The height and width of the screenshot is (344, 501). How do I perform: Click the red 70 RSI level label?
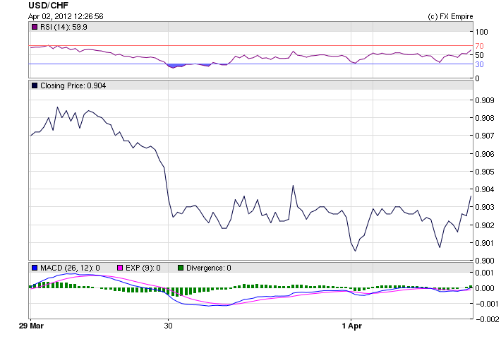pyautogui.click(x=479, y=46)
